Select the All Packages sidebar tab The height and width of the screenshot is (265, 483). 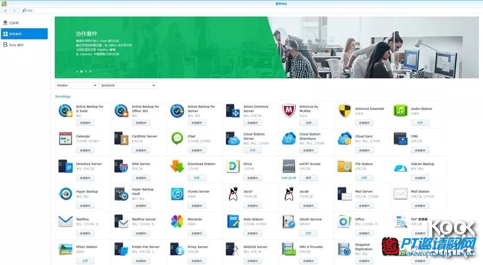24,34
